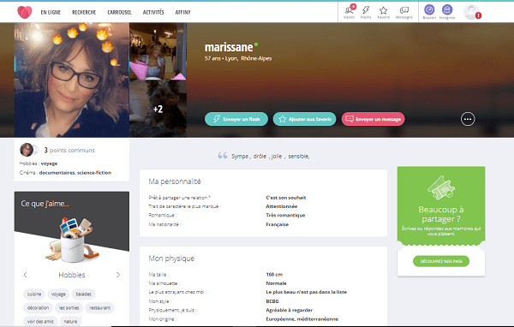Show previous Hobbies category with left chevron

[25, 275]
